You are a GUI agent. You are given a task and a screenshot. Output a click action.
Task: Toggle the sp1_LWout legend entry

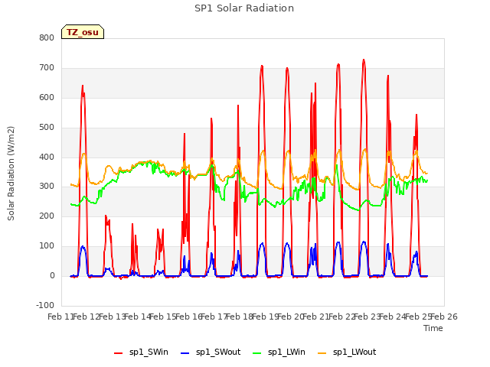(347, 352)
